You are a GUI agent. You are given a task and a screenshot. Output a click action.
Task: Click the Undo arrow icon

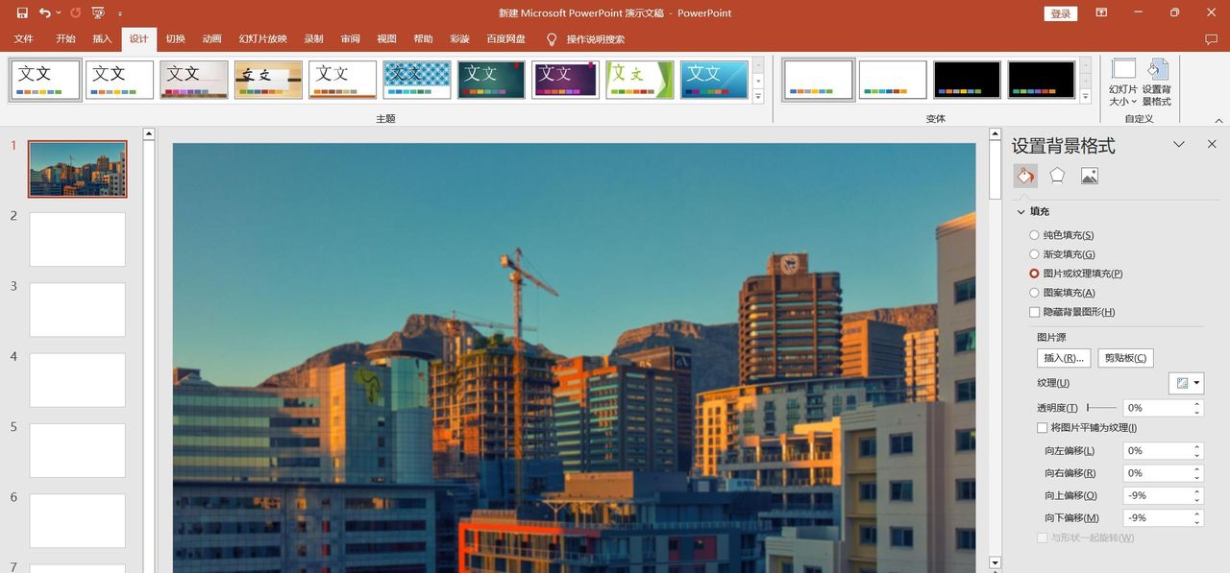[x=45, y=13]
